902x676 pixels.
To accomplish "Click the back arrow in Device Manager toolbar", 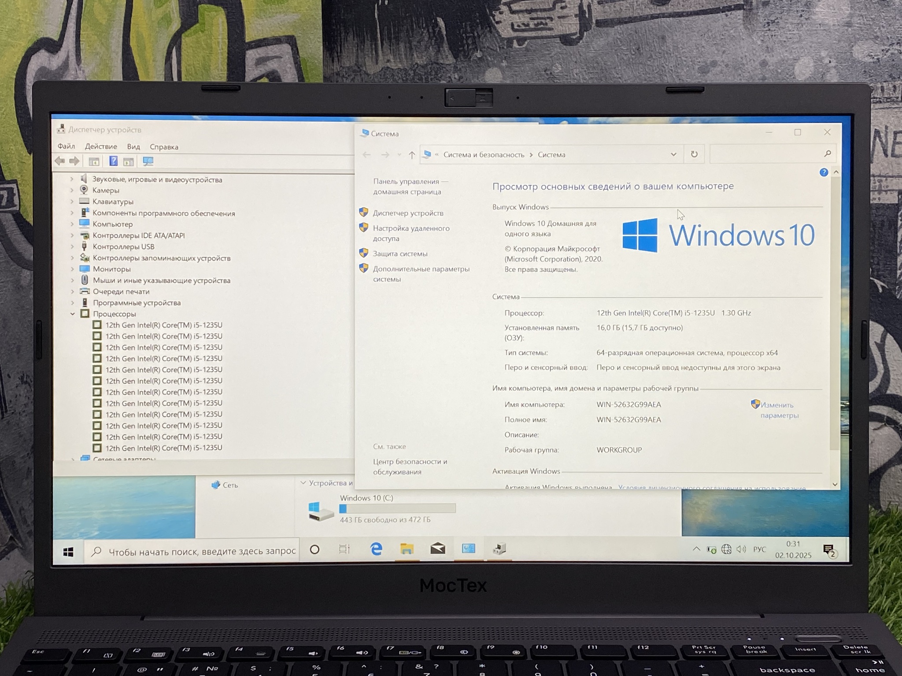I will [60, 161].
